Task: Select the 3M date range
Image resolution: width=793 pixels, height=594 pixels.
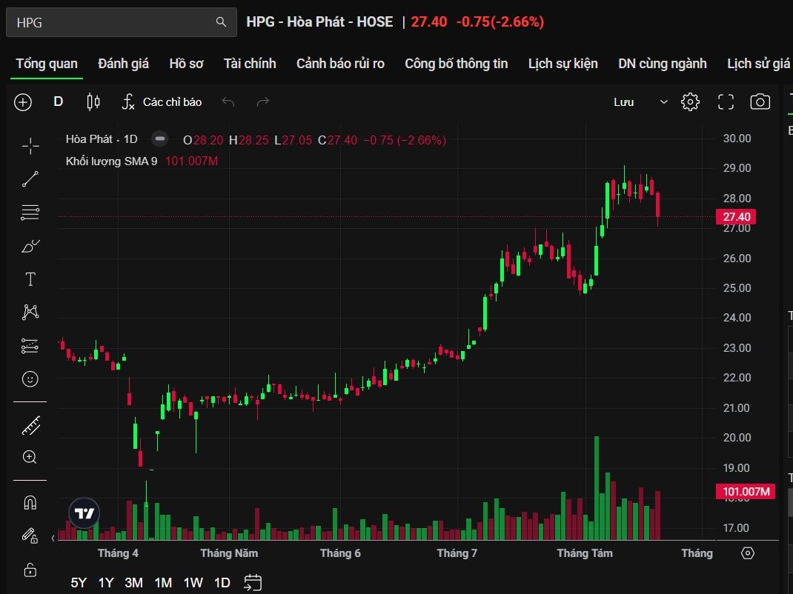Action: click(x=133, y=582)
